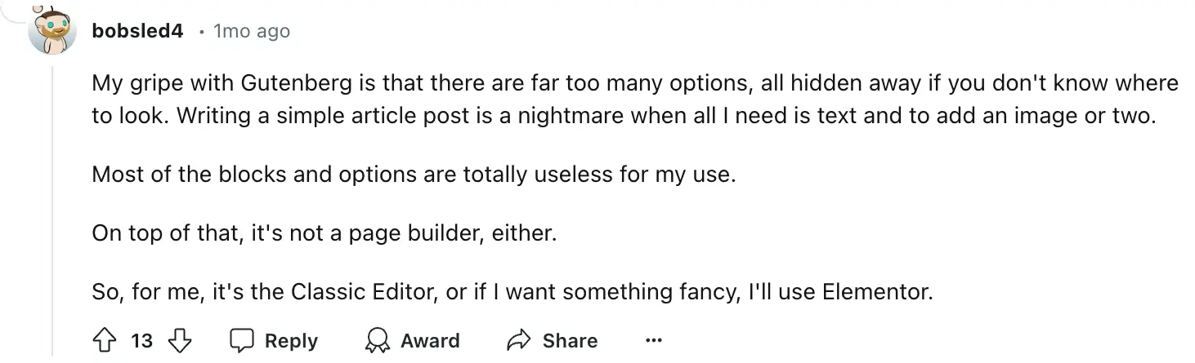Click the Reply speech bubble icon

coord(243,340)
